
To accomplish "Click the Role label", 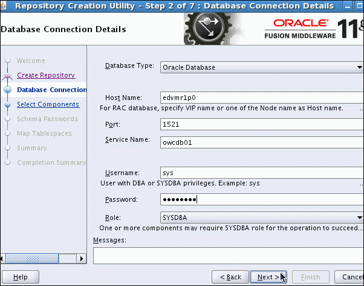I will pos(113,218).
